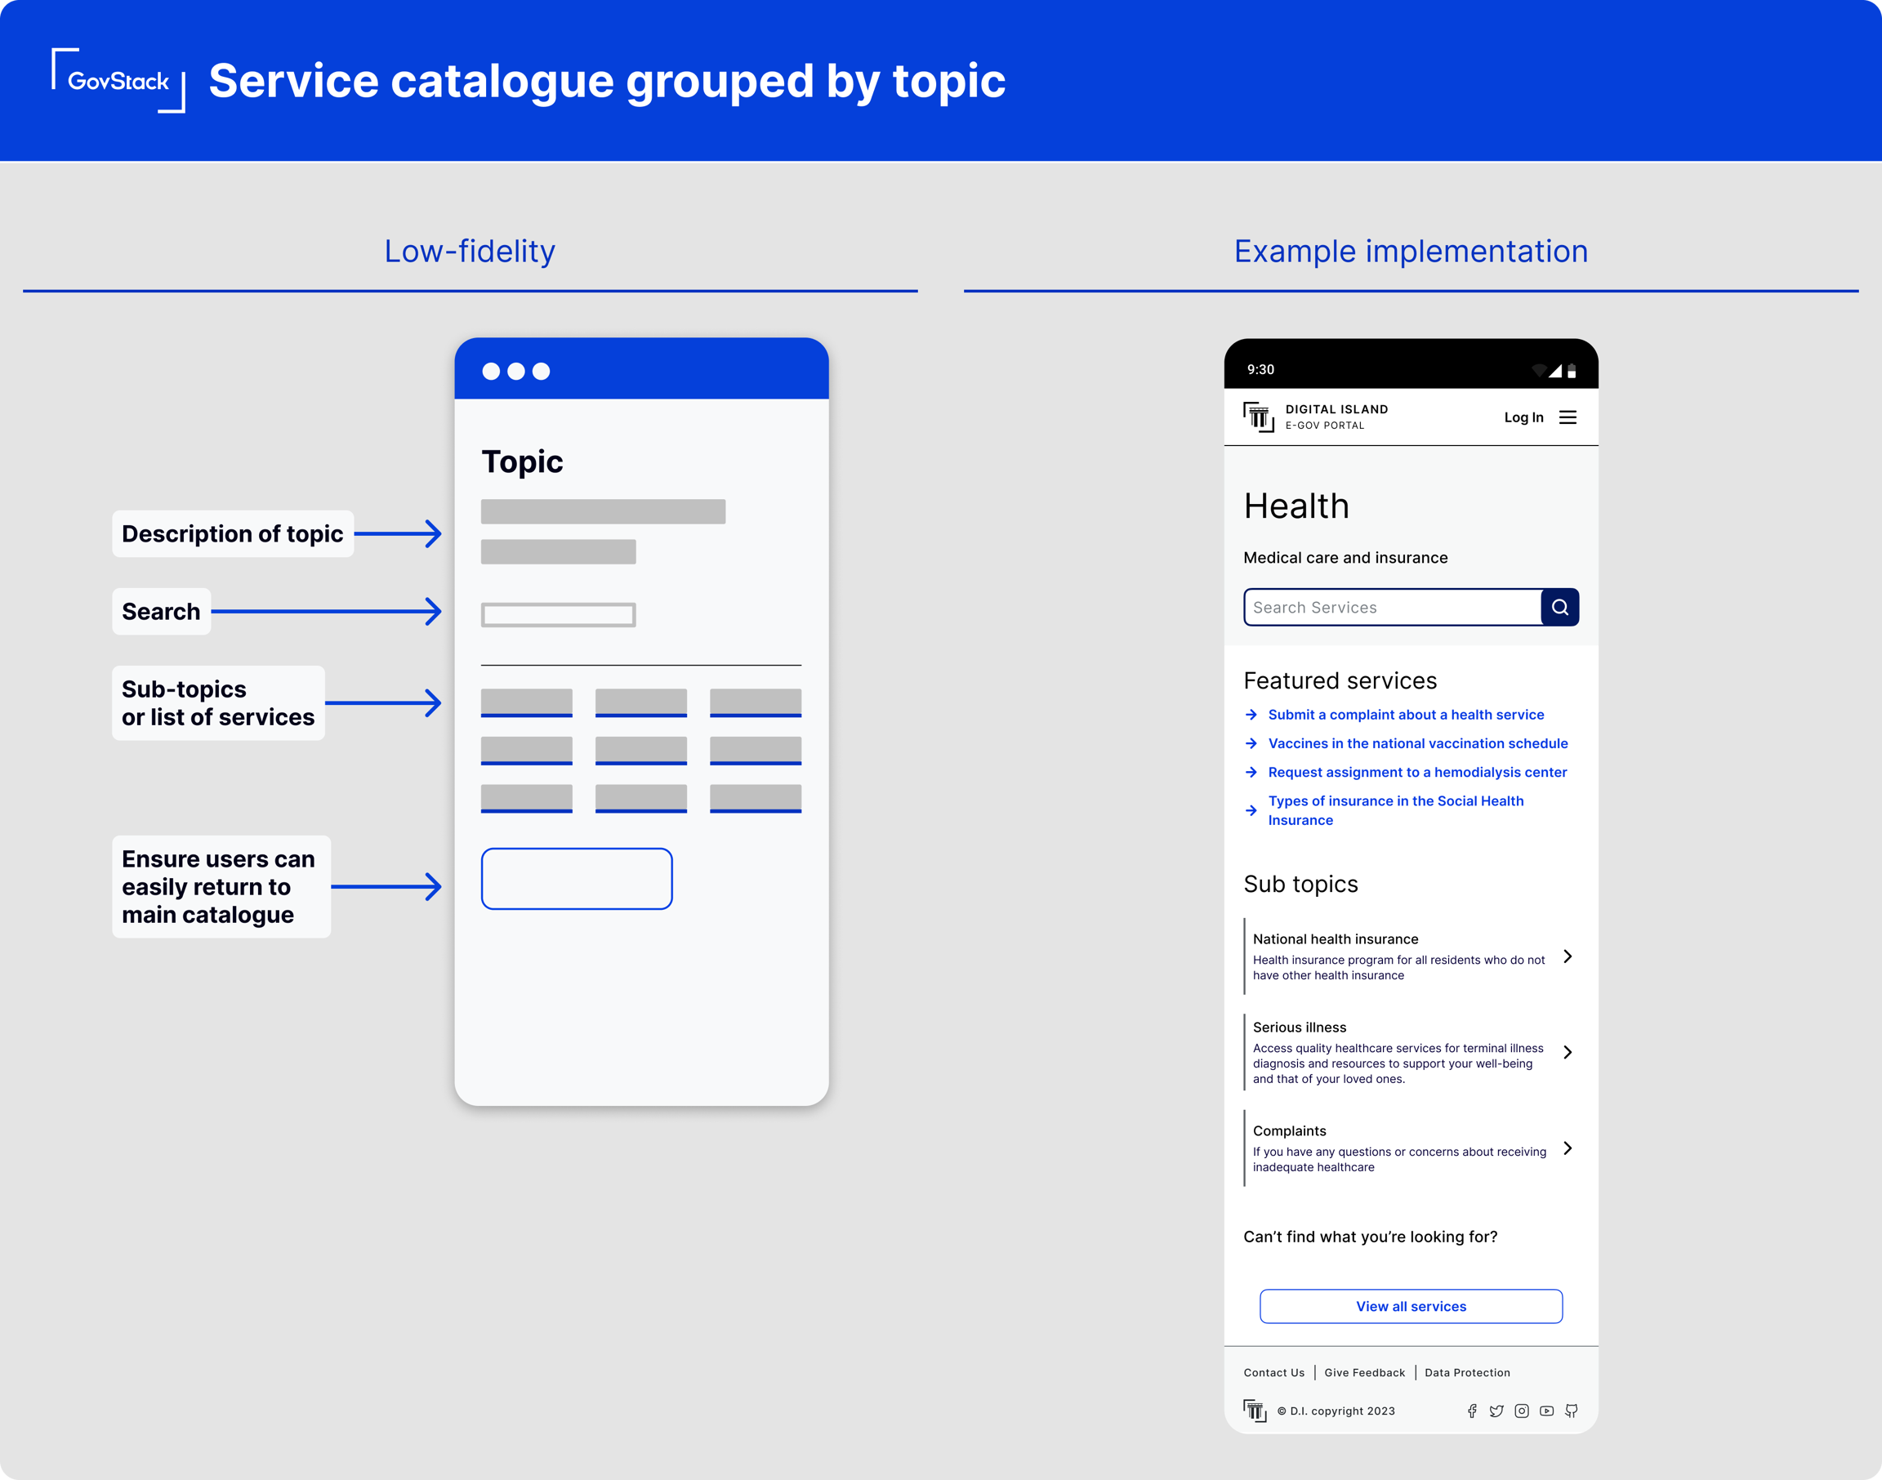1882x1480 pixels.
Task: Open the Twitter footer icon
Action: pos(1496,1411)
